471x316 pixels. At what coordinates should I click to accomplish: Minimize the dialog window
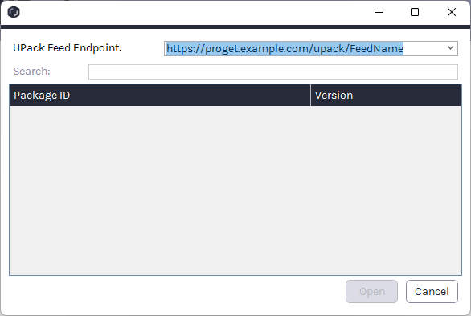(x=379, y=12)
